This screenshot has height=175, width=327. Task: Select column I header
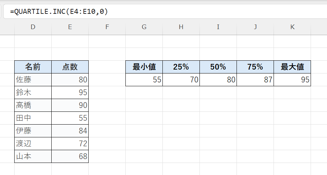pos(218,27)
